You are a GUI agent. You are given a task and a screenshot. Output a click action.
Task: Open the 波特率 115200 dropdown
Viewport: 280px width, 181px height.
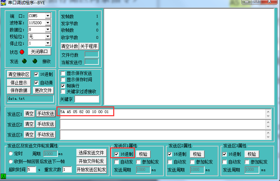click(x=48, y=23)
